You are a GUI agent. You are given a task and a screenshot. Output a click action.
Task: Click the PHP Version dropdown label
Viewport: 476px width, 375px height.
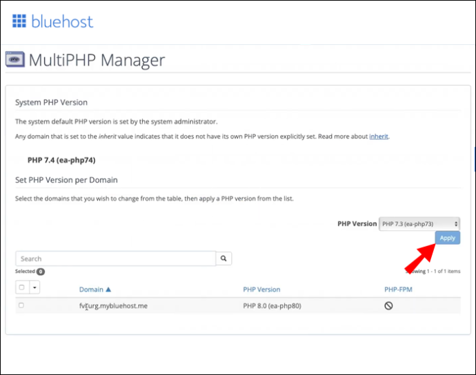coord(357,223)
